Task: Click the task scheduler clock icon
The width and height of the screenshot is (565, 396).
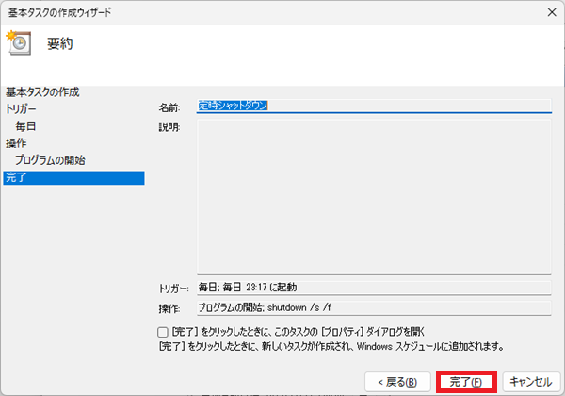Action: pos(19,42)
